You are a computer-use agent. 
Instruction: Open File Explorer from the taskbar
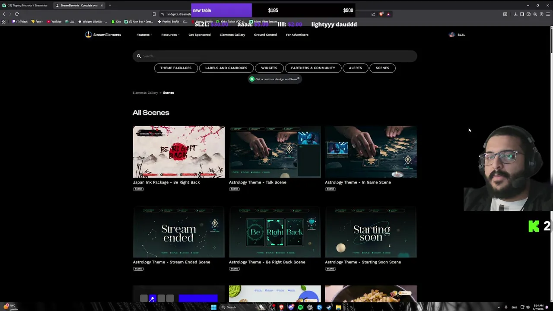click(338, 307)
